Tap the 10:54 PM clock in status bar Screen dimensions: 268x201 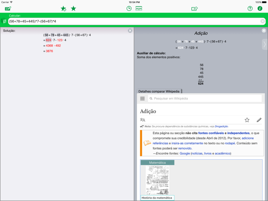click(134, 2)
